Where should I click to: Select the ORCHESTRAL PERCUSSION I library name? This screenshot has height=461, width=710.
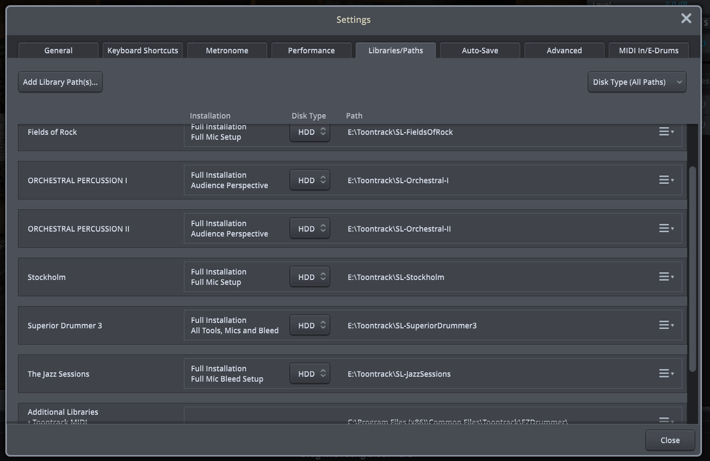(x=77, y=180)
